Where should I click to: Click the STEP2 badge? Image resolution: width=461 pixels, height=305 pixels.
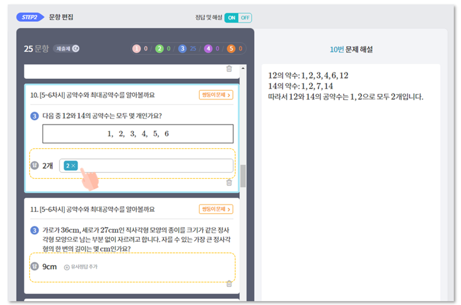point(30,17)
